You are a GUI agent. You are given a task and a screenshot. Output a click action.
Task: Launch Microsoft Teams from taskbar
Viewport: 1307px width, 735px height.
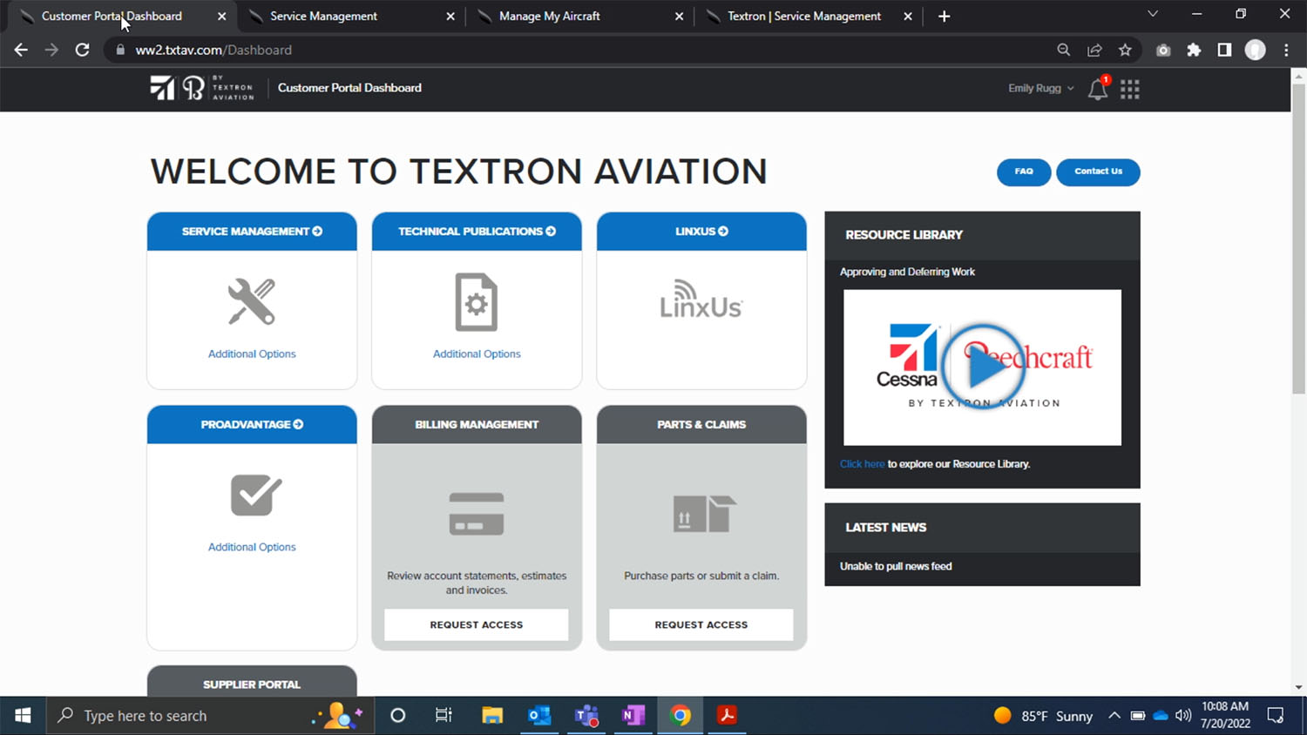point(586,716)
